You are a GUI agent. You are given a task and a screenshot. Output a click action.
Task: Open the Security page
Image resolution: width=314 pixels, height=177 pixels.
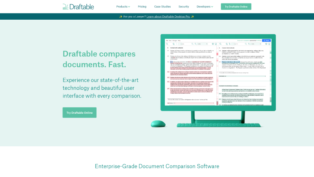pos(184,7)
